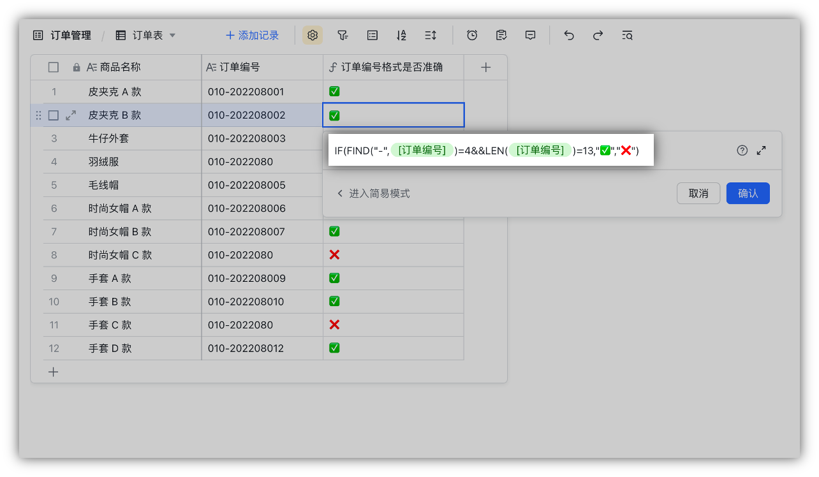Screen dimensions: 819x477
Task: Open the A-Z sort tool
Action: tap(401, 36)
